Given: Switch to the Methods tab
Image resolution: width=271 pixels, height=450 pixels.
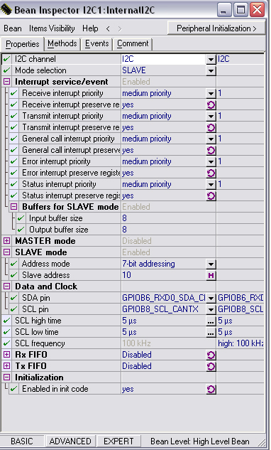Looking at the screenshot, I should (62, 44).
